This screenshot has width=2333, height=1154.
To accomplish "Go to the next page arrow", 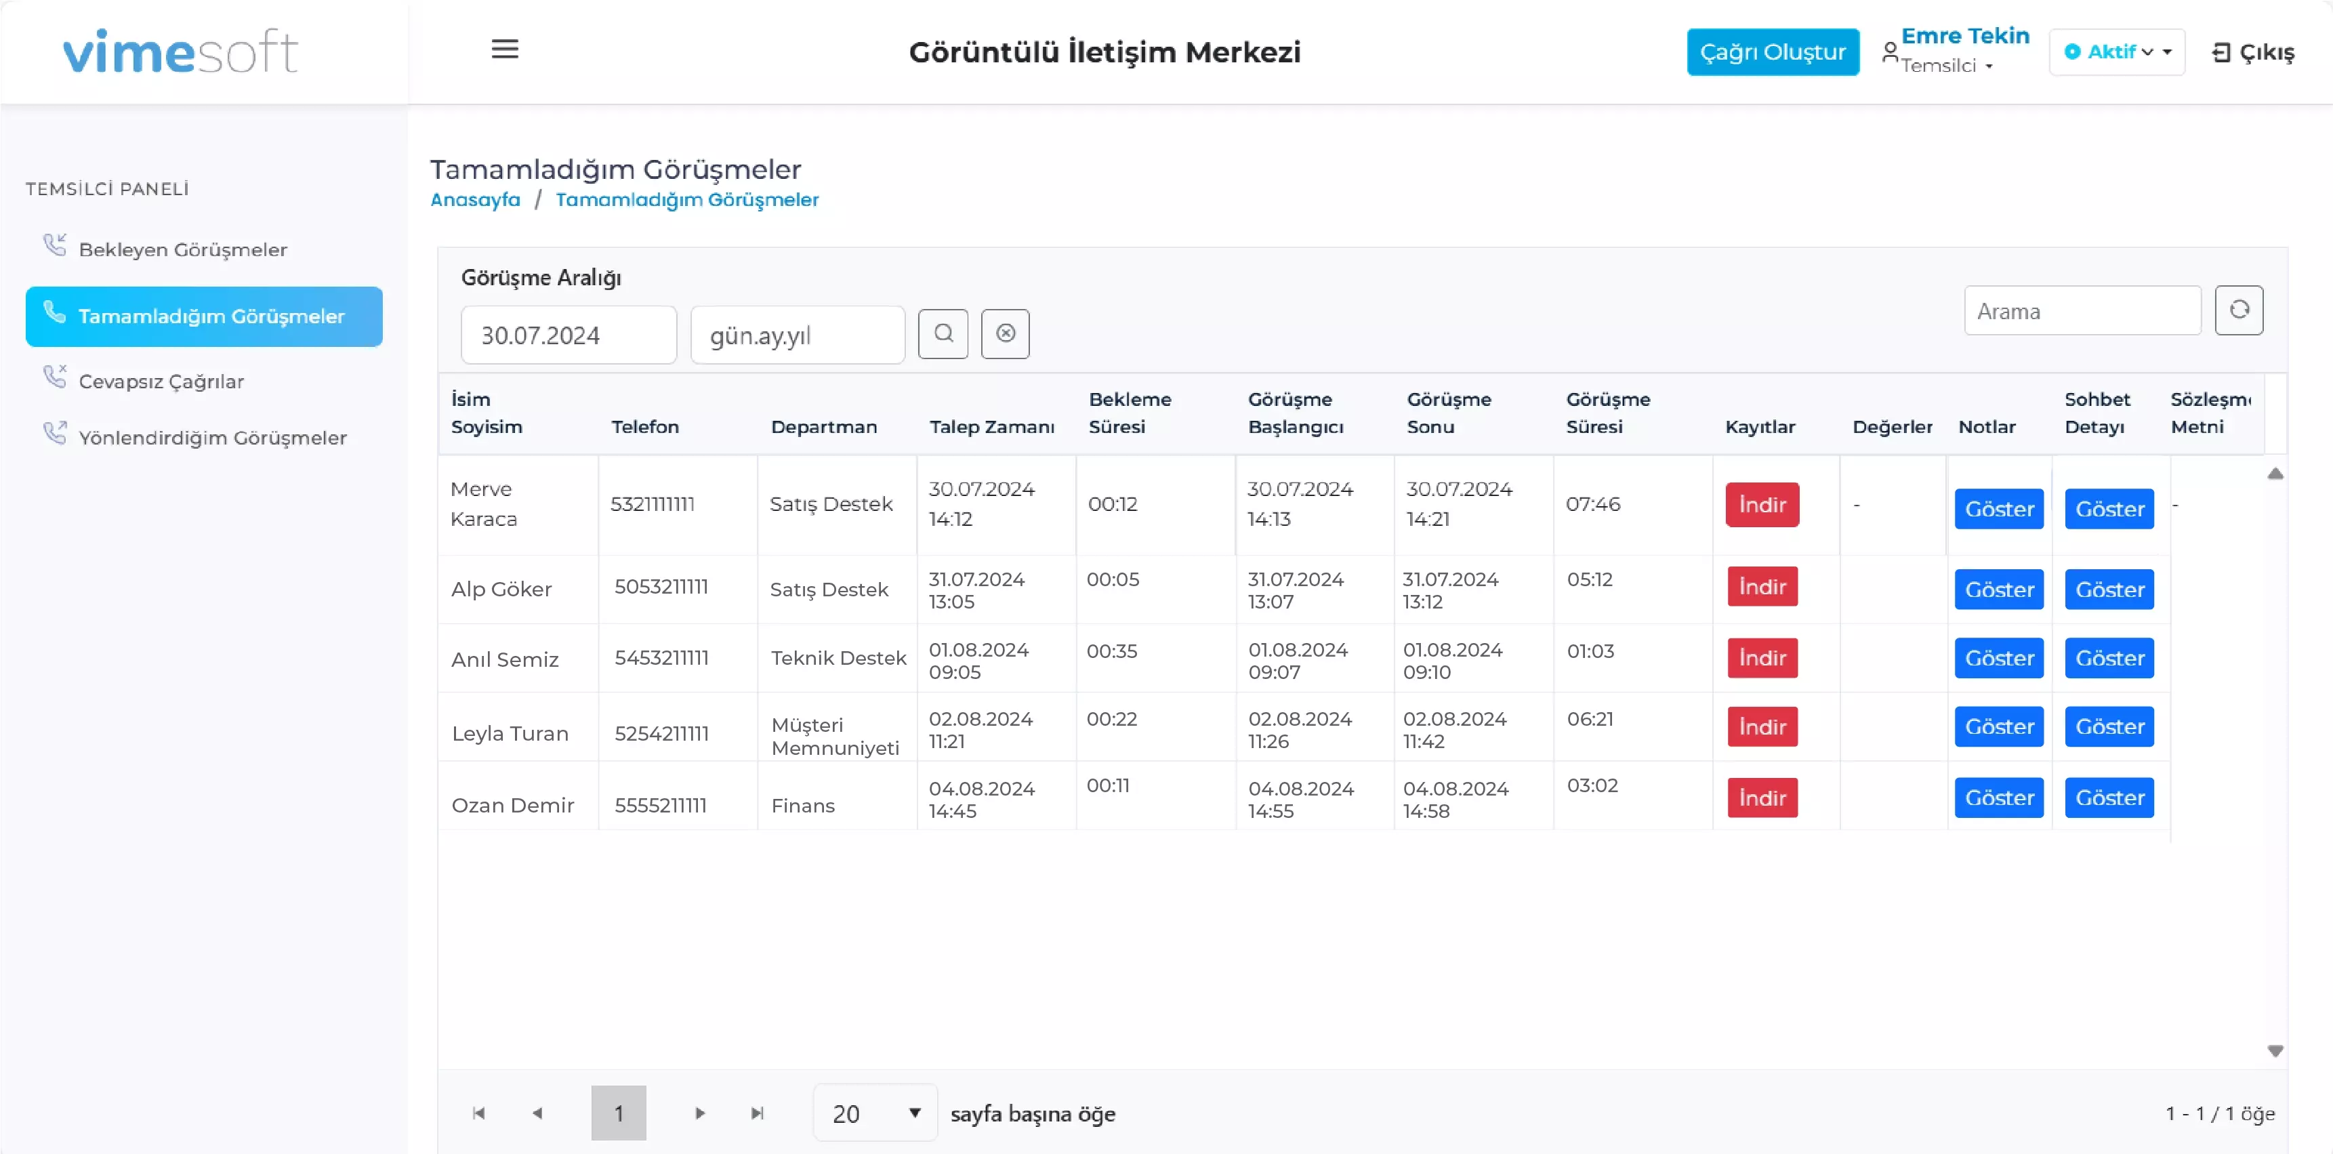I will click(x=699, y=1113).
